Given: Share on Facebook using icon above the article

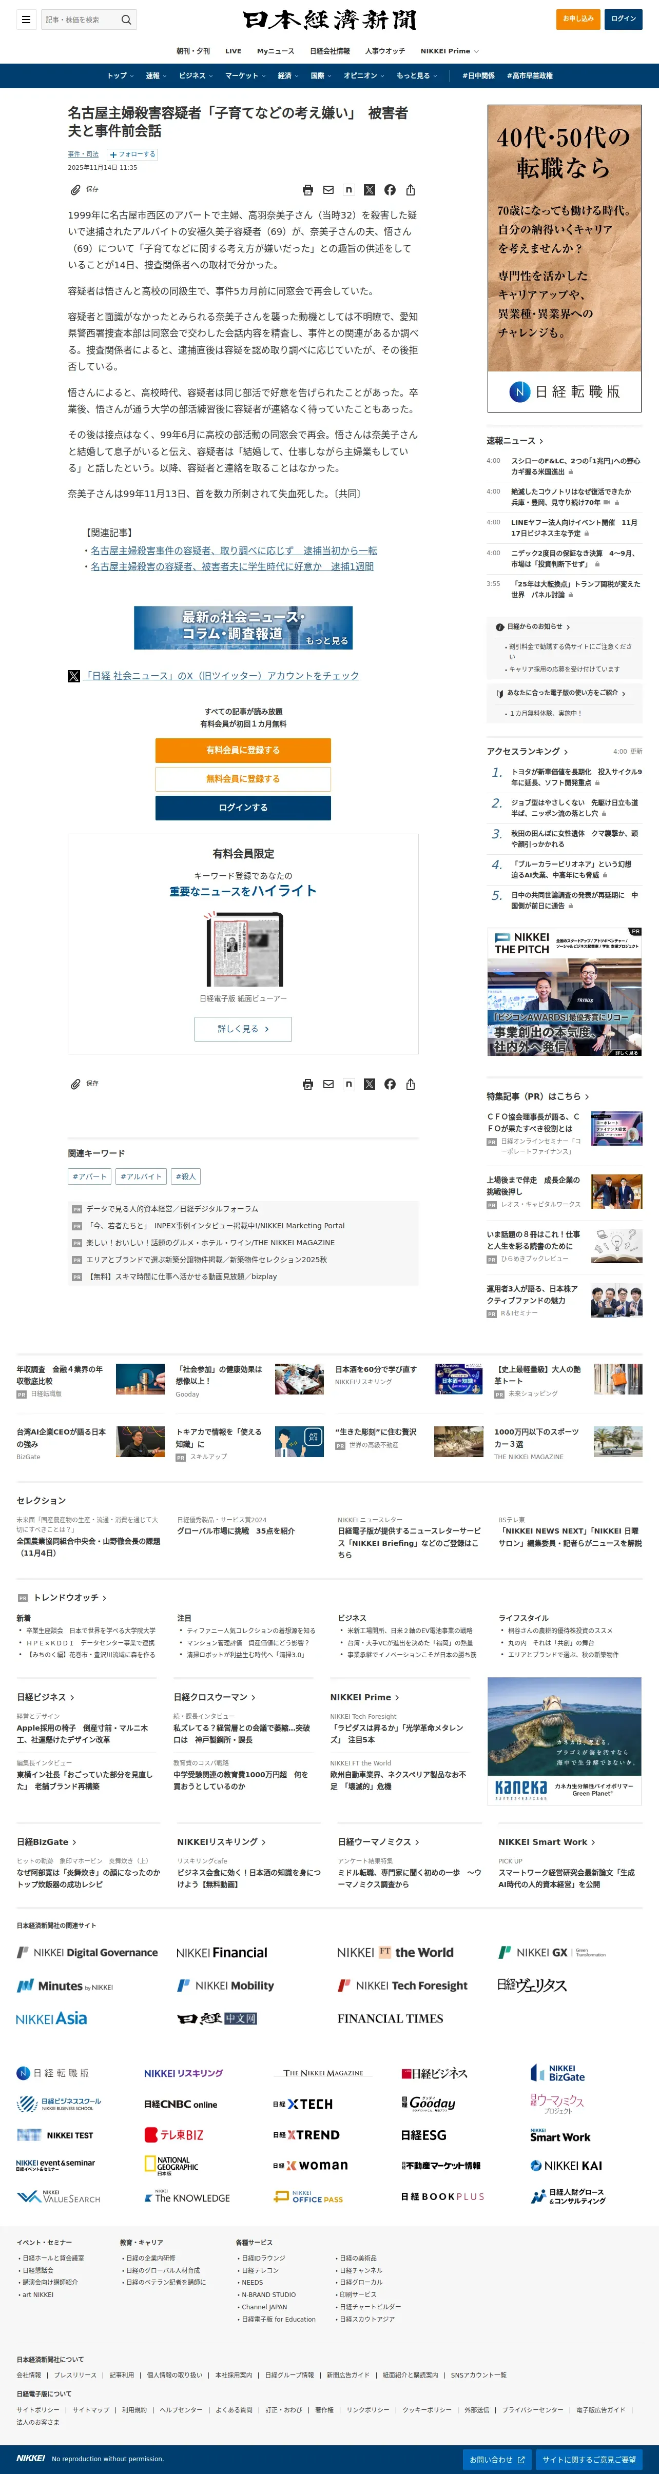Looking at the screenshot, I should pyautogui.click(x=390, y=190).
